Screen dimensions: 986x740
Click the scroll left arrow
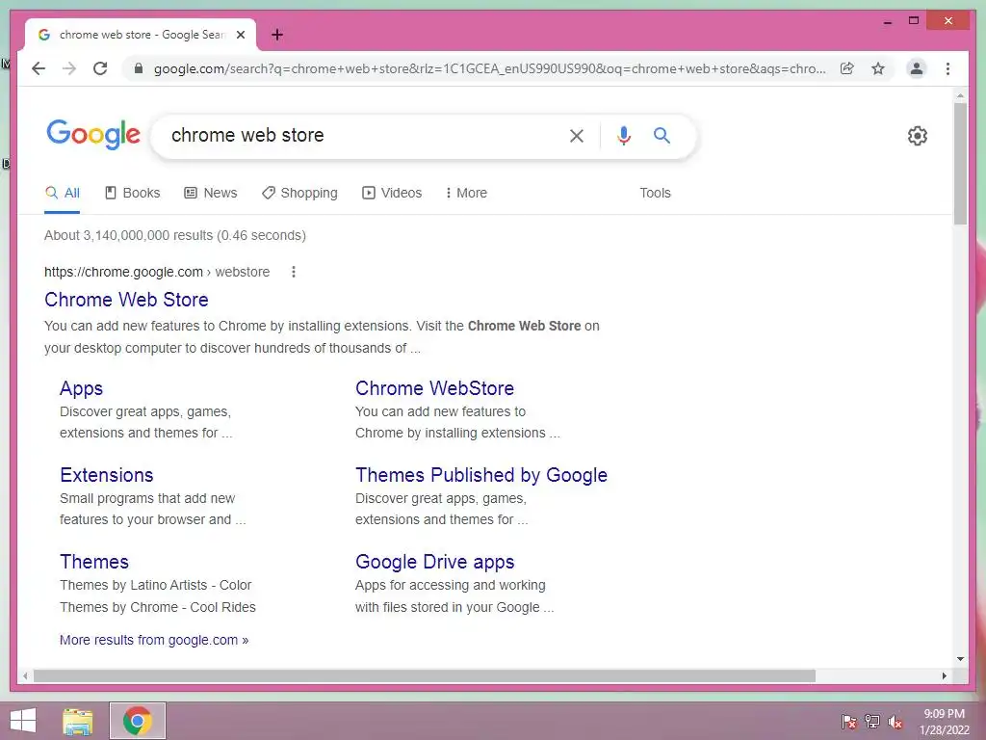(24, 675)
